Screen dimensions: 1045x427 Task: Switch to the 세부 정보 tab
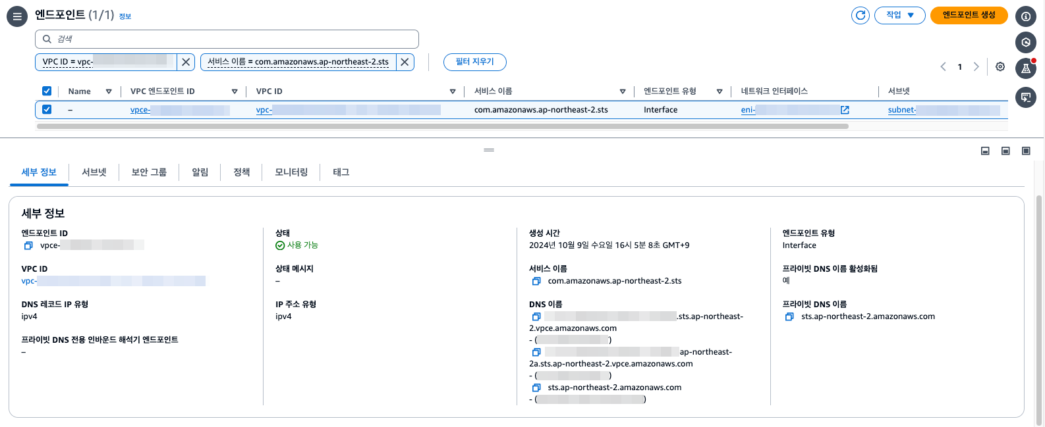(39, 172)
